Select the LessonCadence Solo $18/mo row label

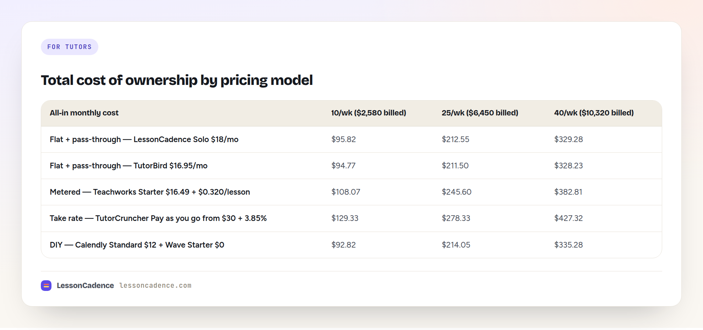144,140
